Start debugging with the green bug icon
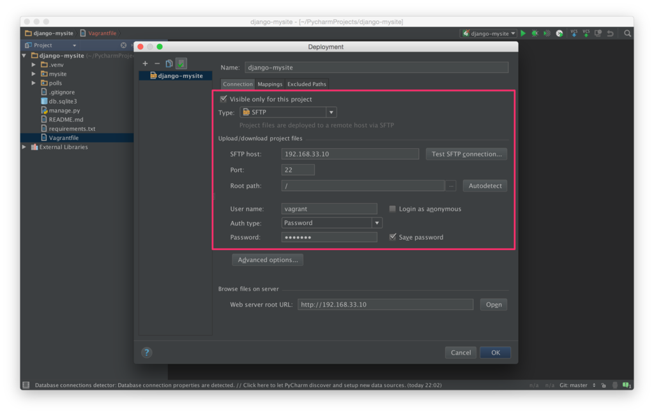654x414 pixels. point(535,33)
